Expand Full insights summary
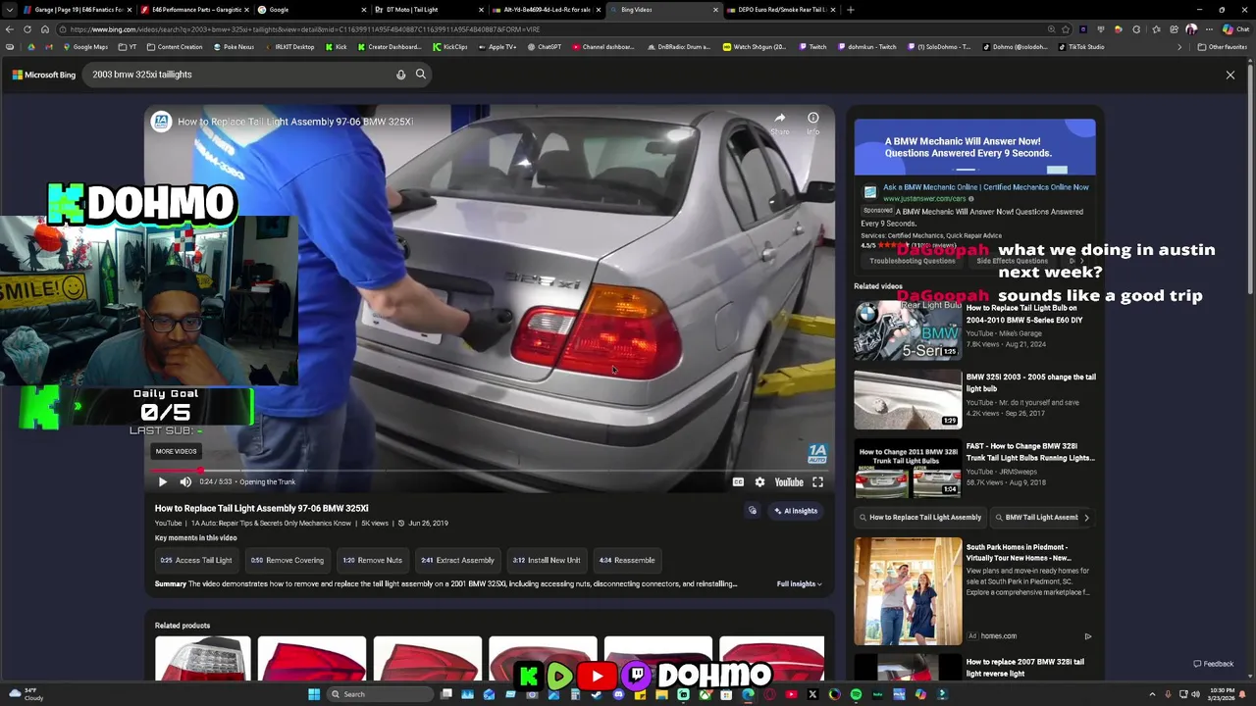 (x=799, y=584)
